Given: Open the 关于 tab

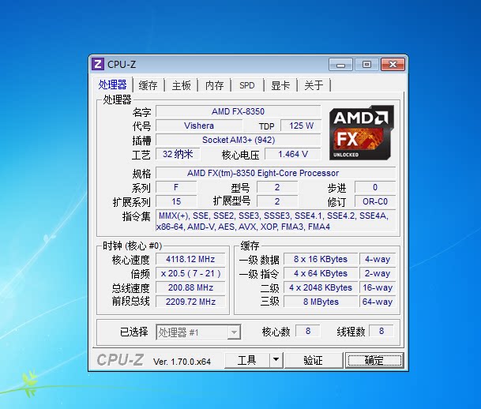Looking at the screenshot, I should pyautogui.click(x=314, y=85).
